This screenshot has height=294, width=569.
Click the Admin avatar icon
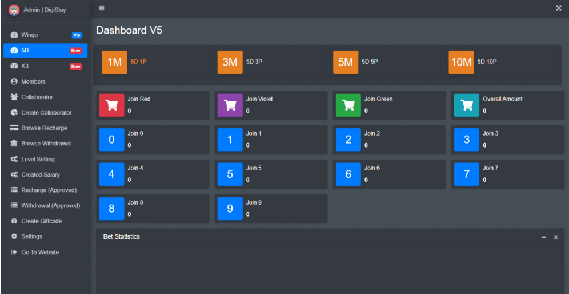pyautogui.click(x=14, y=10)
